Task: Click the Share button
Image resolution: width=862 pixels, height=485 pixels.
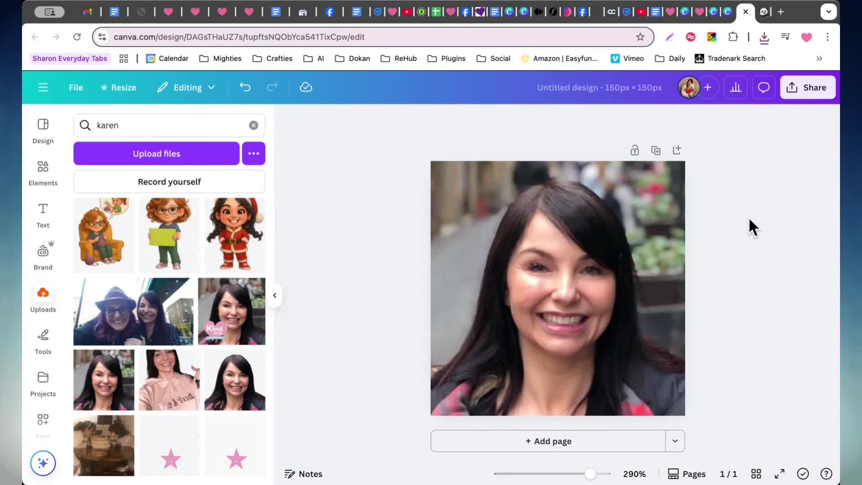Action: click(x=807, y=87)
